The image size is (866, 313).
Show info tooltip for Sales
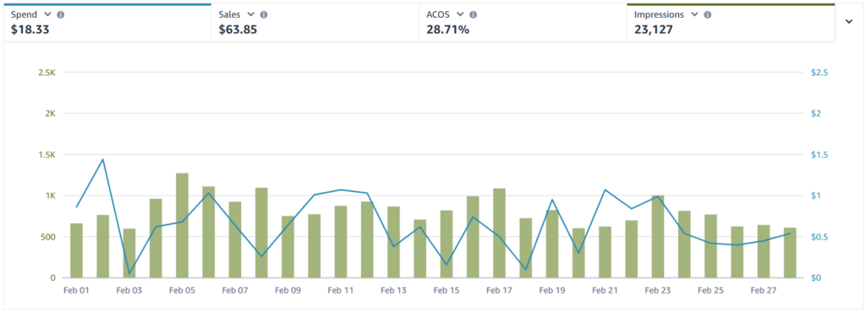[x=264, y=15]
